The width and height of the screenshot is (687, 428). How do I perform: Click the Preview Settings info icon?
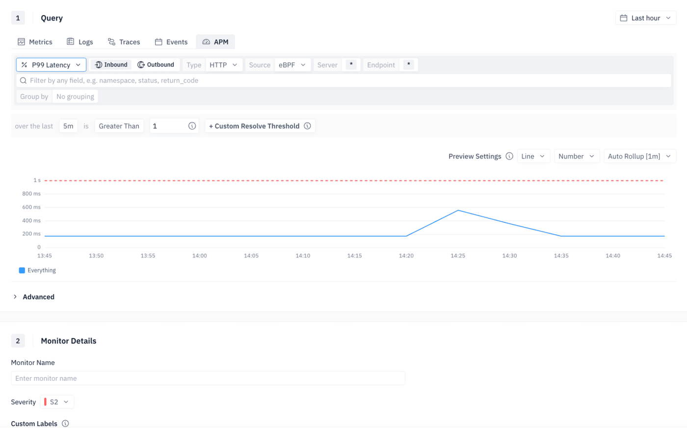click(509, 156)
